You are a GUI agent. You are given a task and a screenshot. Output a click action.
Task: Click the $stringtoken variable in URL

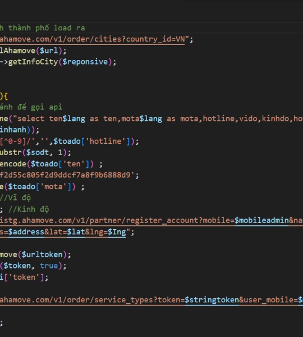[212, 300]
